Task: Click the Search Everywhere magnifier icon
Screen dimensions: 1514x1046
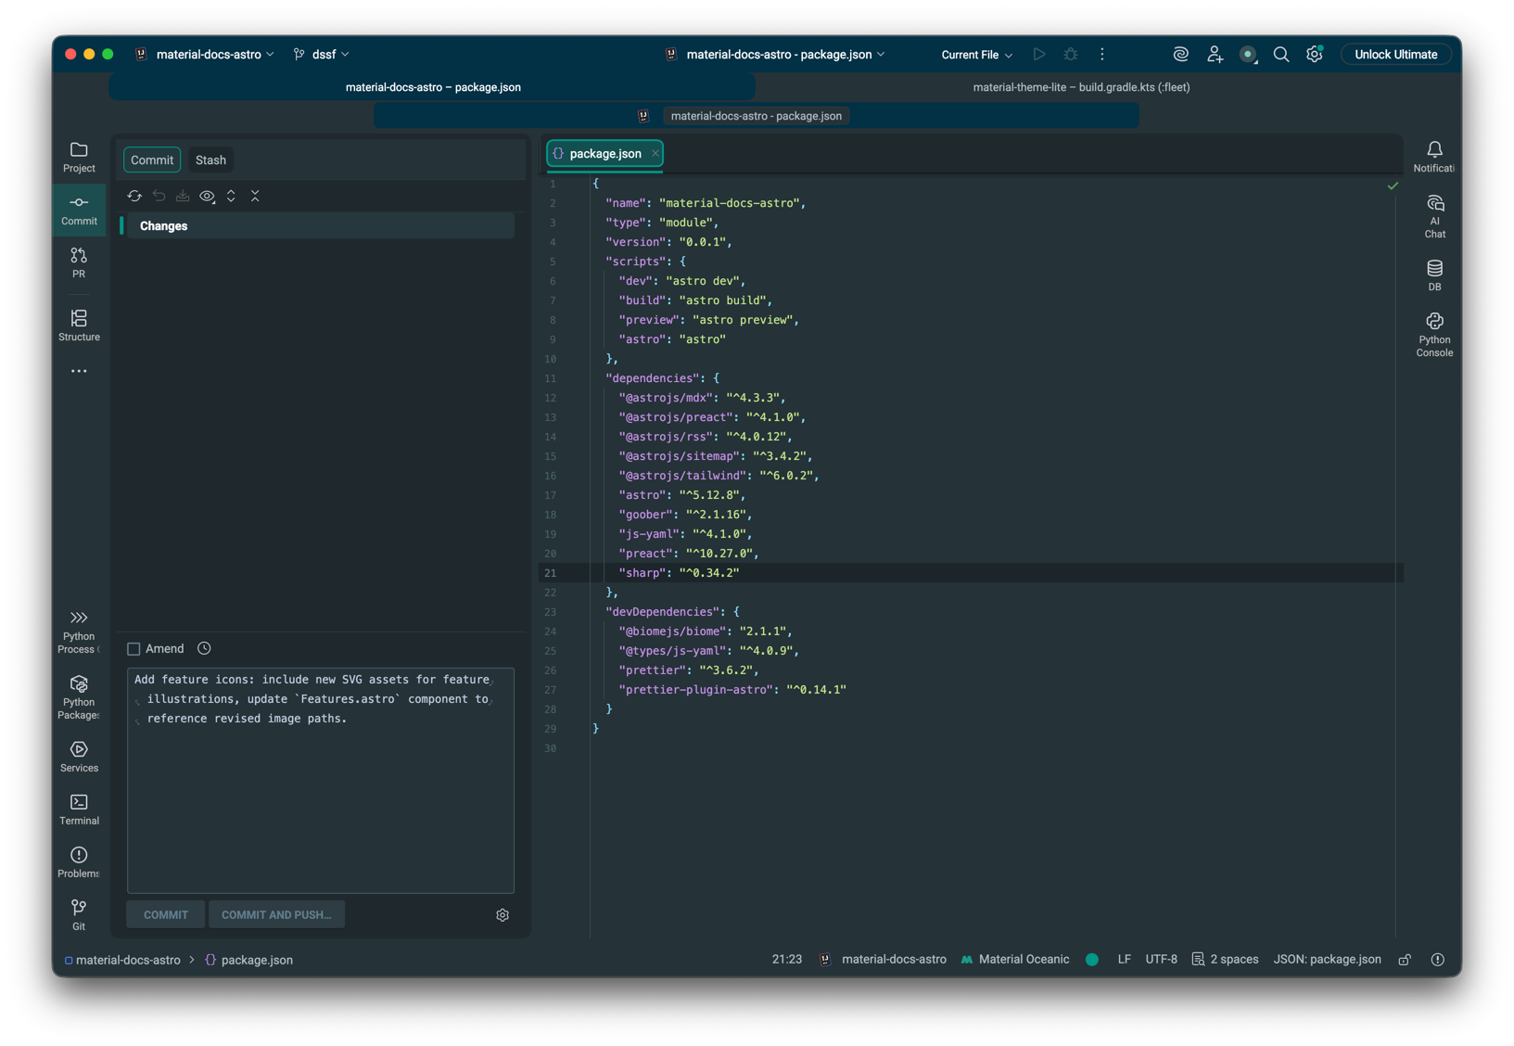Action: click(x=1280, y=55)
